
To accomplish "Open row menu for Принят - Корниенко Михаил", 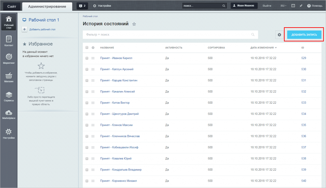I will pyautogui.click(x=93, y=181).
